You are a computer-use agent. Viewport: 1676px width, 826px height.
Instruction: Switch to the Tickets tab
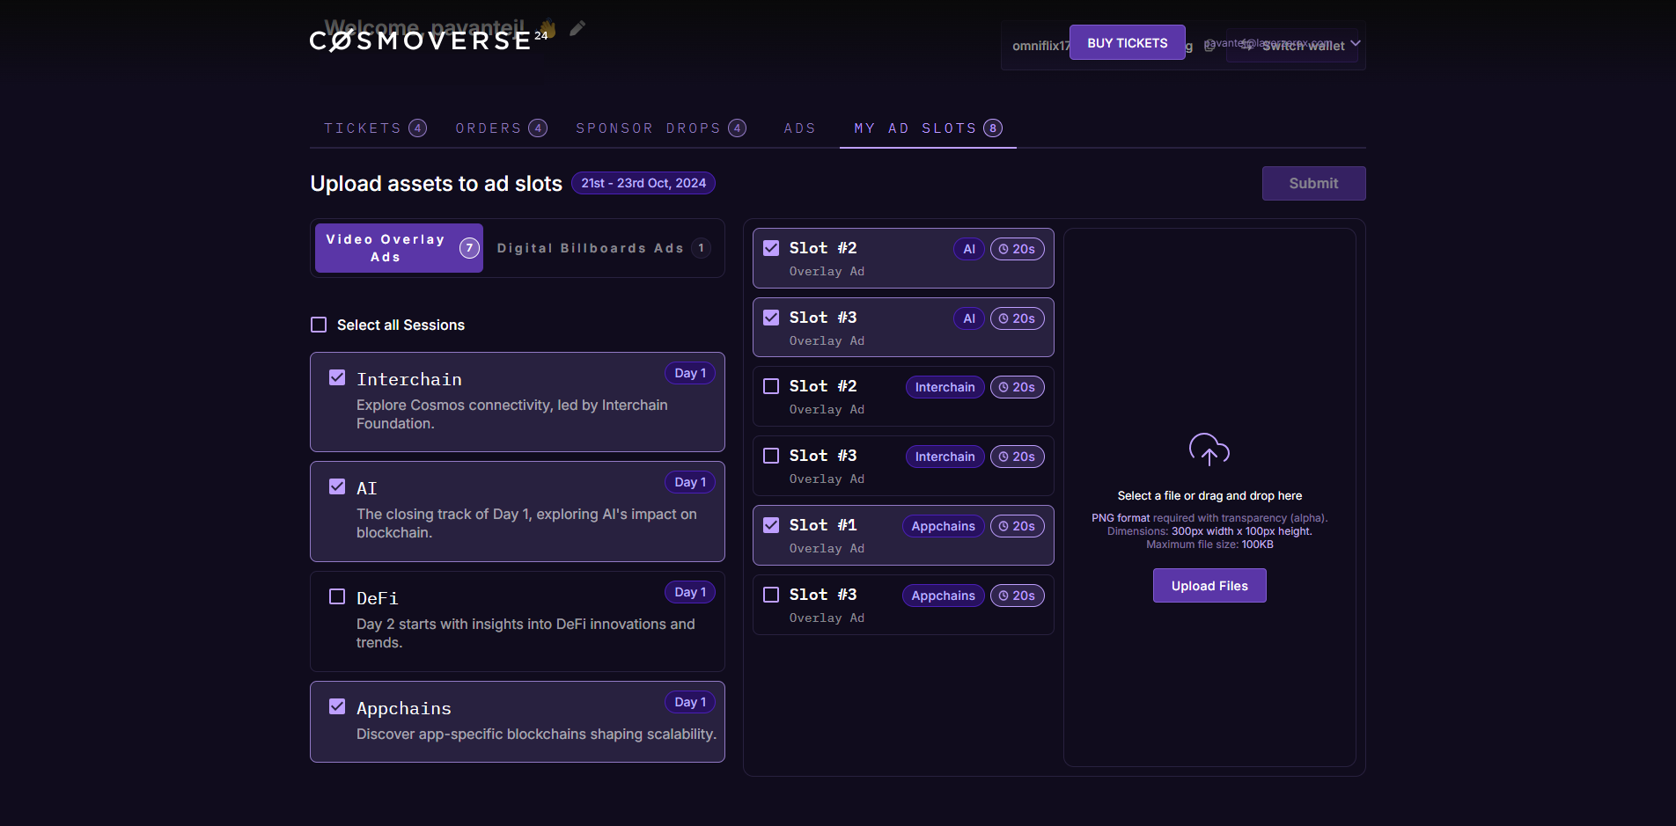375,128
